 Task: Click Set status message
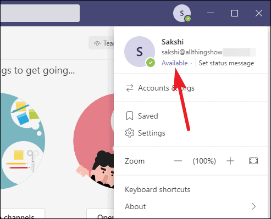click(x=226, y=63)
